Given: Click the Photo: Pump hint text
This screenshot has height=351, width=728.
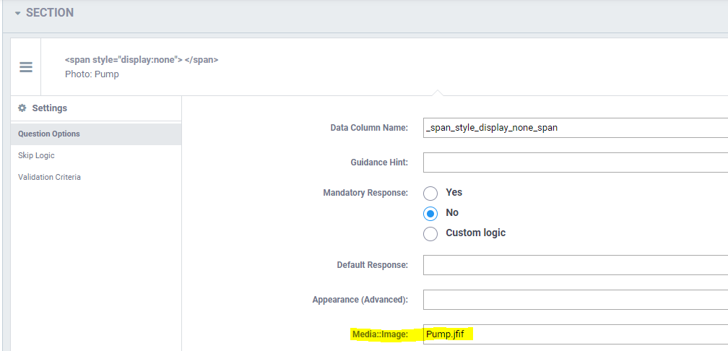Looking at the screenshot, I should tap(92, 74).
